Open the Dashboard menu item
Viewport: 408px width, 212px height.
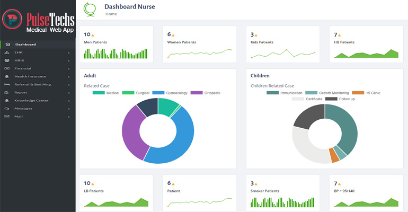pyautogui.click(x=38, y=44)
